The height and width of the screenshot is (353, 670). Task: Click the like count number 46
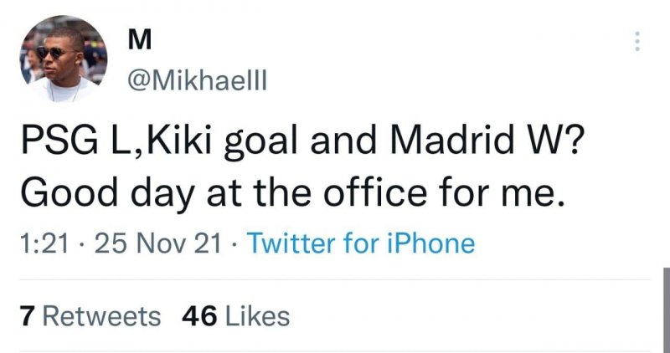[x=199, y=316]
